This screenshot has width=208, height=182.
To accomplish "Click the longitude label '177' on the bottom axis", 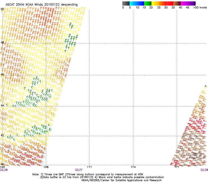I will (x=177, y=167).
